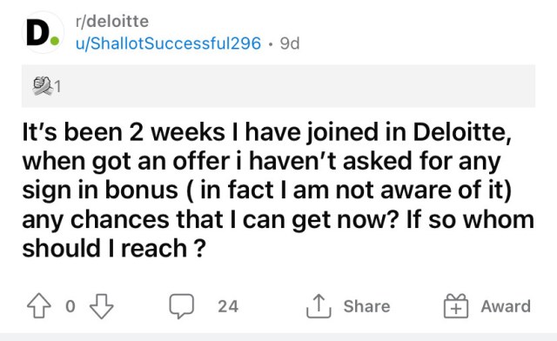Click the gray divider strip below the post
The width and height of the screenshot is (557, 341).
[278, 338]
